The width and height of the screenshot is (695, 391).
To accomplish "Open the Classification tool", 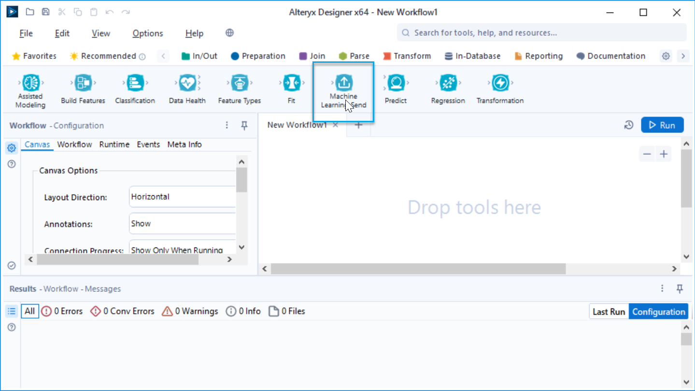I will 135,83.
